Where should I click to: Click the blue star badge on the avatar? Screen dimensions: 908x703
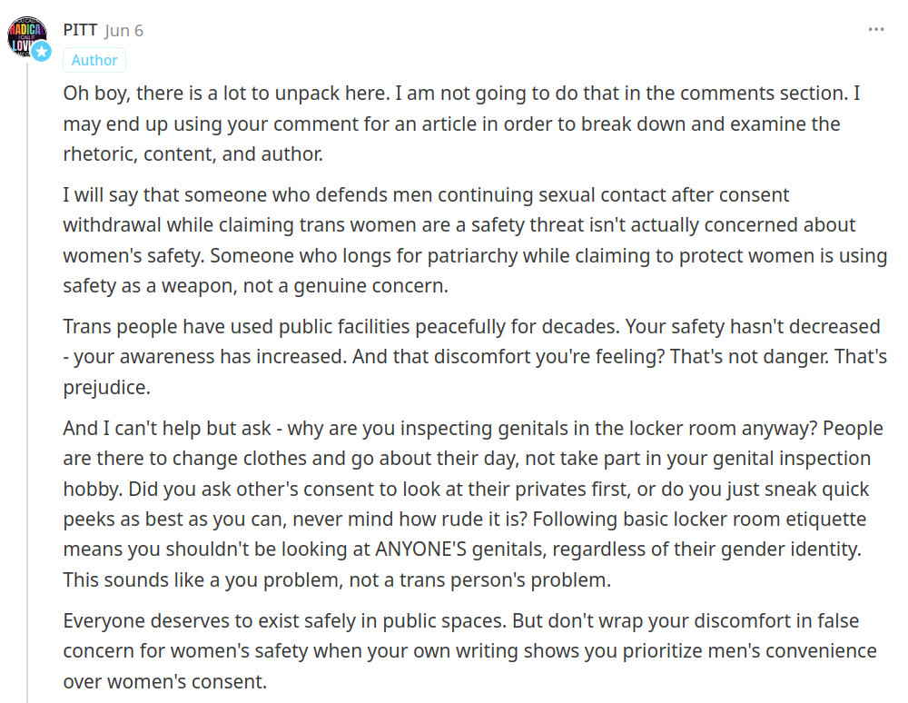[x=41, y=51]
